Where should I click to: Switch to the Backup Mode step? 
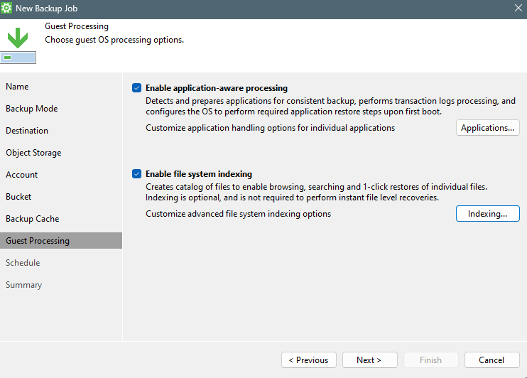(32, 109)
